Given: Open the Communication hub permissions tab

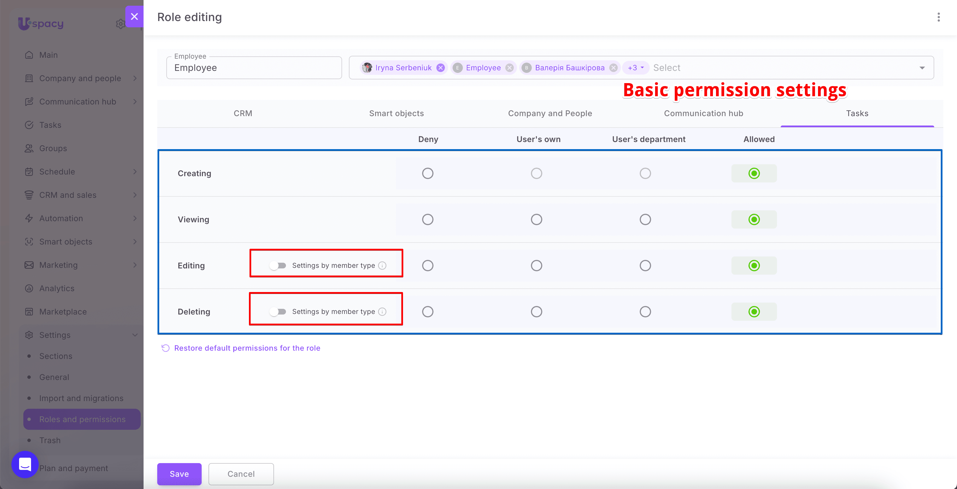Looking at the screenshot, I should coord(704,113).
